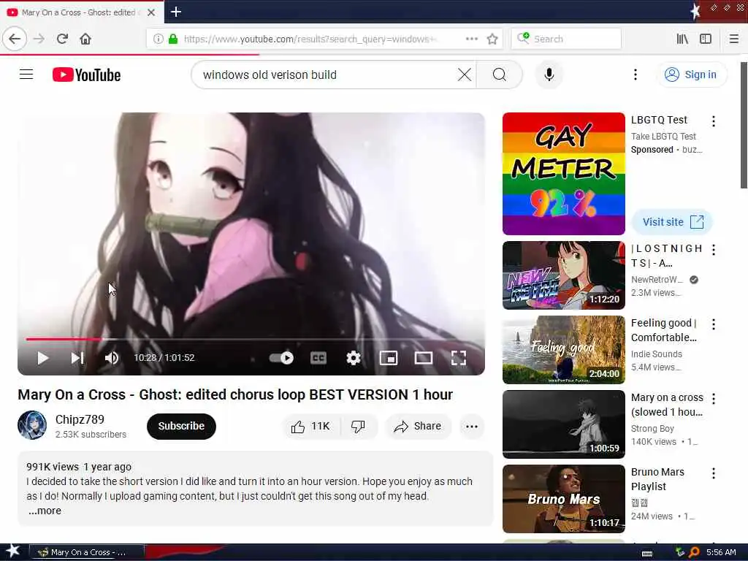748x561 pixels.
Task: Skip to the next video
Action: click(x=77, y=358)
